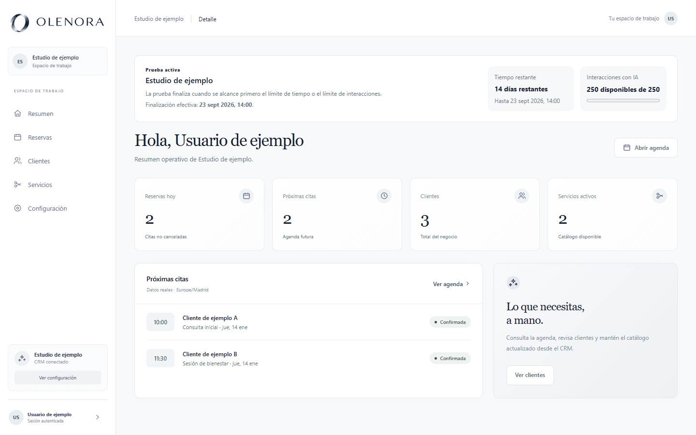Open Resumen in the sidebar menu

pyautogui.click(x=58, y=114)
